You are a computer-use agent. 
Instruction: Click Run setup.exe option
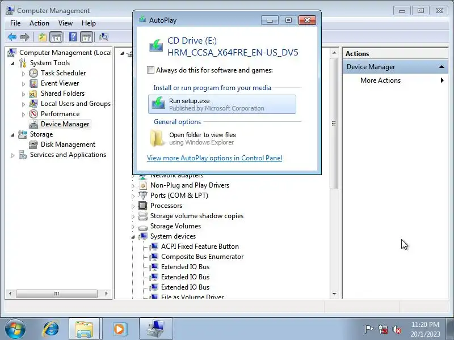pyautogui.click(x=222, y=104)
